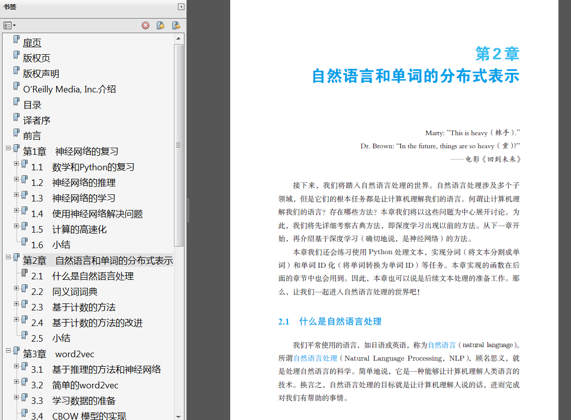The image size is (571, 420).
Task: Click the bookmark icon beside 译者序
Action: 17,117
